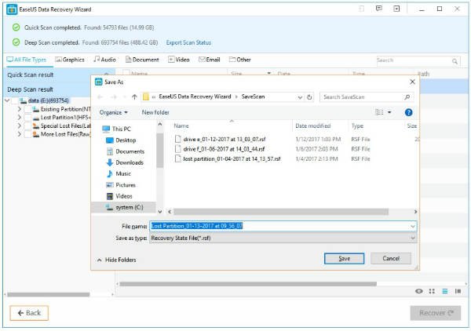471x331 pixels.
Task: Click the folder pane vertical scrollbar
Action: (x=160, y=150)
